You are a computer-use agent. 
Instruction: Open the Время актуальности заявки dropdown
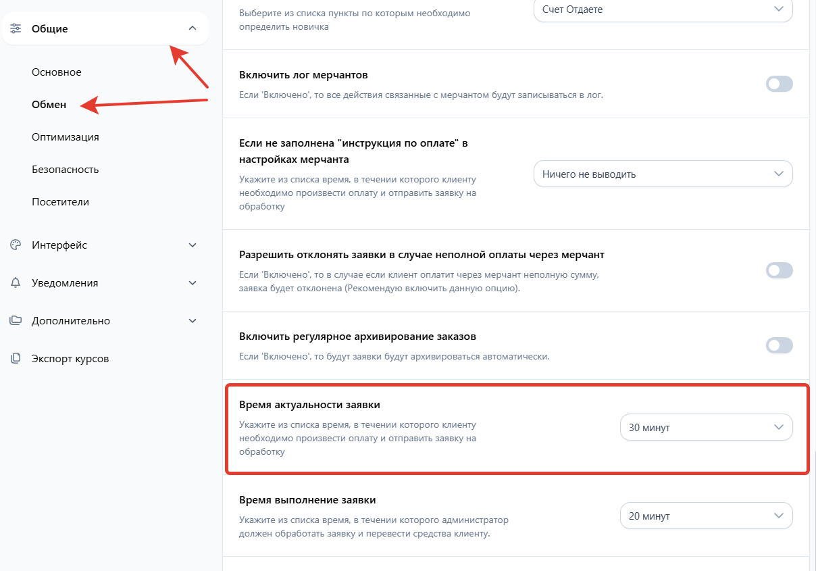point(706,427)
